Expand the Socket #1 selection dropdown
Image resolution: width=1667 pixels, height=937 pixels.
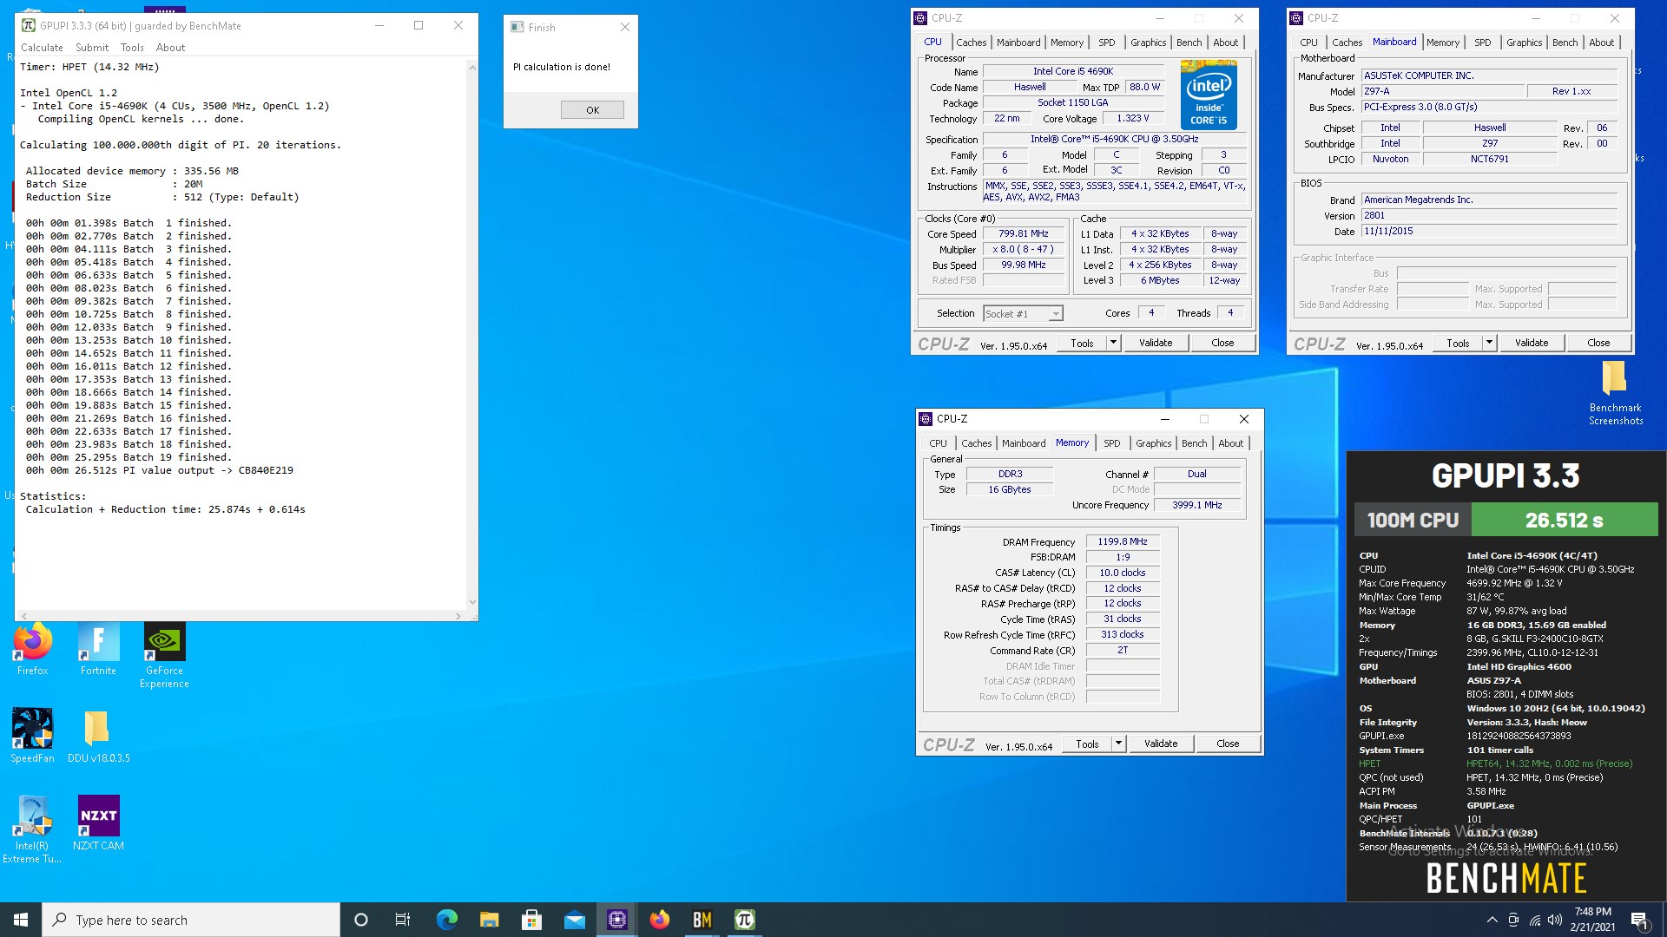click(1055, 314)
